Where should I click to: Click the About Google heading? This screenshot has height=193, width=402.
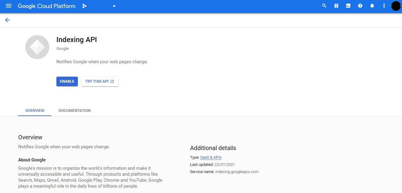pos(32,160)
